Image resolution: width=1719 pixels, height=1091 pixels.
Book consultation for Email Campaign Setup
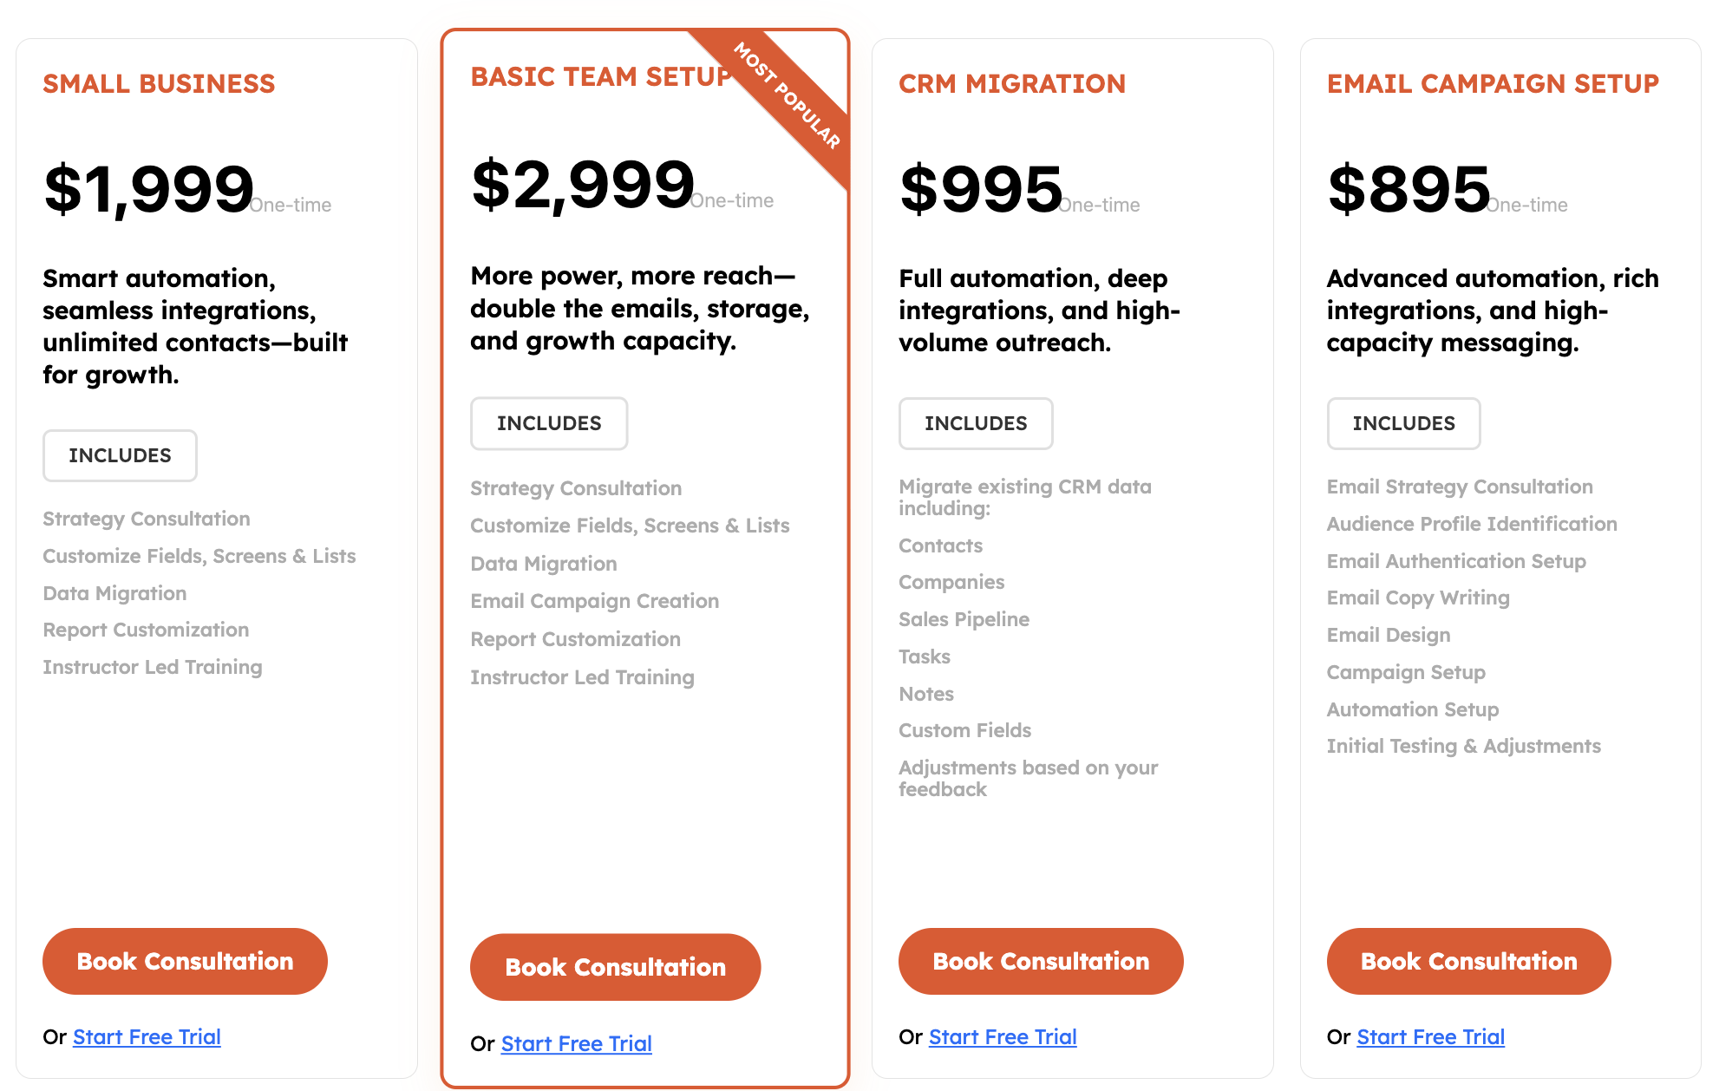1468,961
